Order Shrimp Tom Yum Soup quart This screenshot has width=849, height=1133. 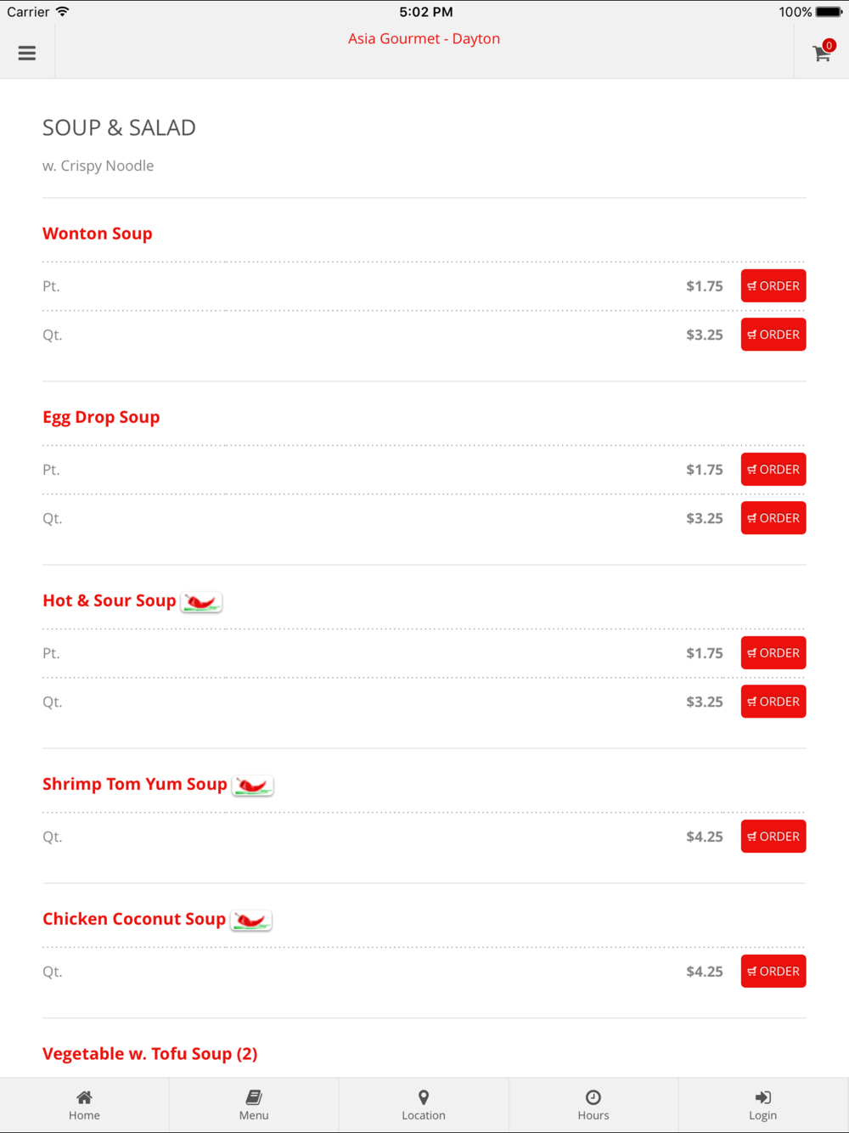pos(773,837)
